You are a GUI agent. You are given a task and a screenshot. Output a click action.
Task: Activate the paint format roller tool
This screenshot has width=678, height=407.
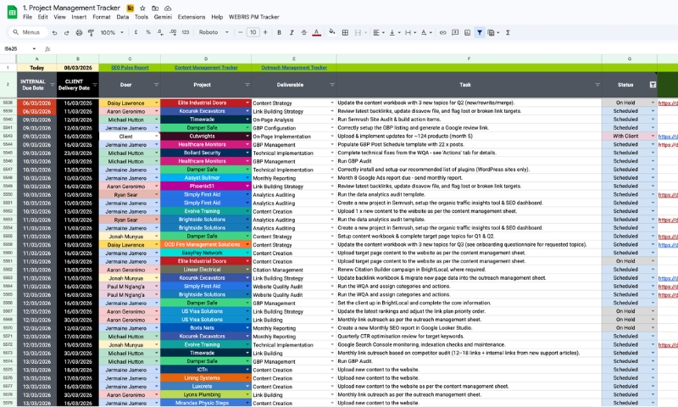(x=91, y=32)
